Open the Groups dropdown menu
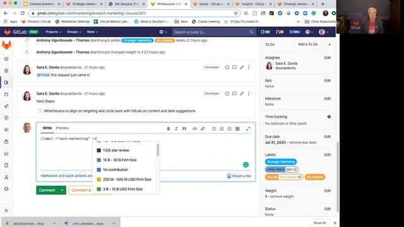This screenshot has height=227, width=404. (x=74, y=32)
